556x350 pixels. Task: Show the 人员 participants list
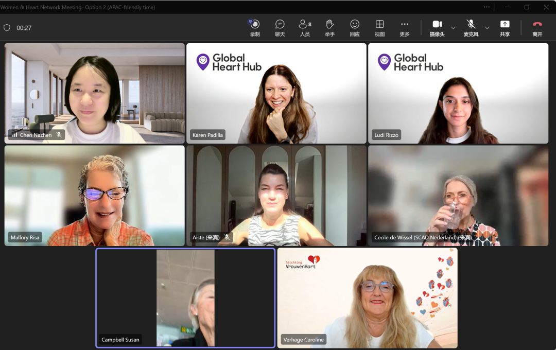coord(305,28)
